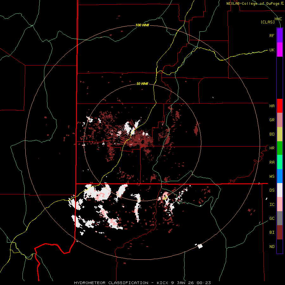Click the NEXLAB-College of DuPage credit text
The width and height of the screenshot is (285, 285).
(253, 3)
